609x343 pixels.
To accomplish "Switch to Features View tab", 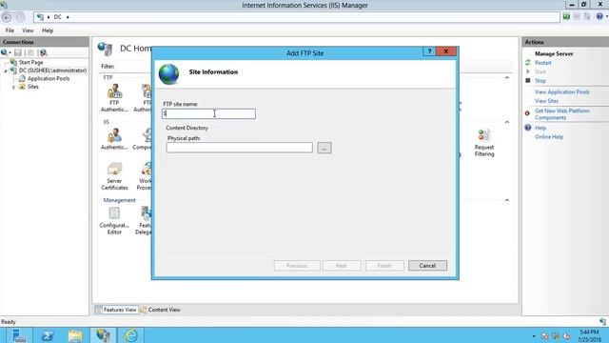I will (116, 310).
